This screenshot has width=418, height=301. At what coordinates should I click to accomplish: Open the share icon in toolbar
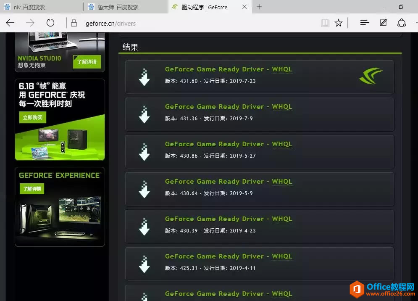click(x=402, y=23)
